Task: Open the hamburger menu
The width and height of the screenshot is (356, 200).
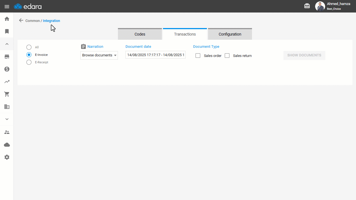Action: 7,6
